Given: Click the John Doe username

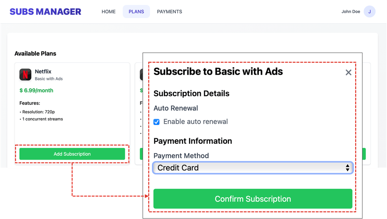Looking at the screenshot, I should pyautogui.click(x=351, y=12).
